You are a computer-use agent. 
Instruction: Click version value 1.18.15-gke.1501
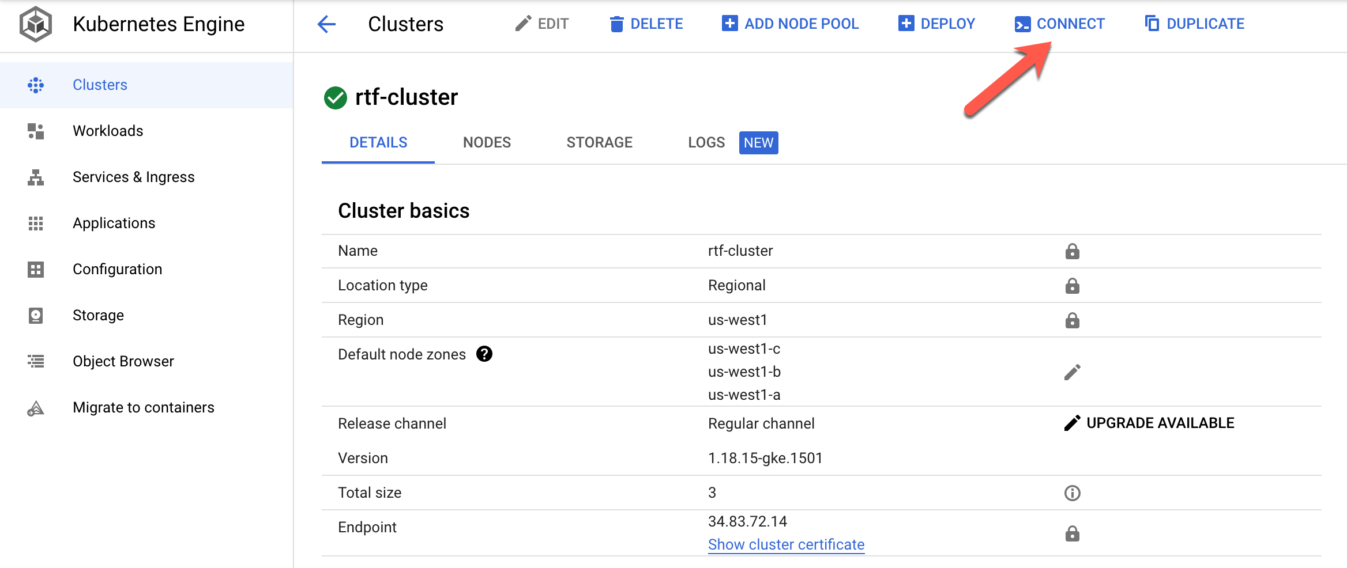[x=765, y=459]
